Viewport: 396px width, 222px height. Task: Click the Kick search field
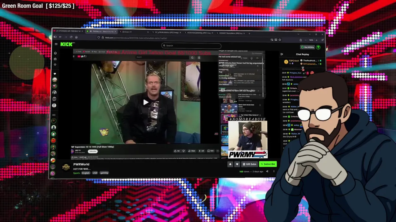tap(191, 46)
